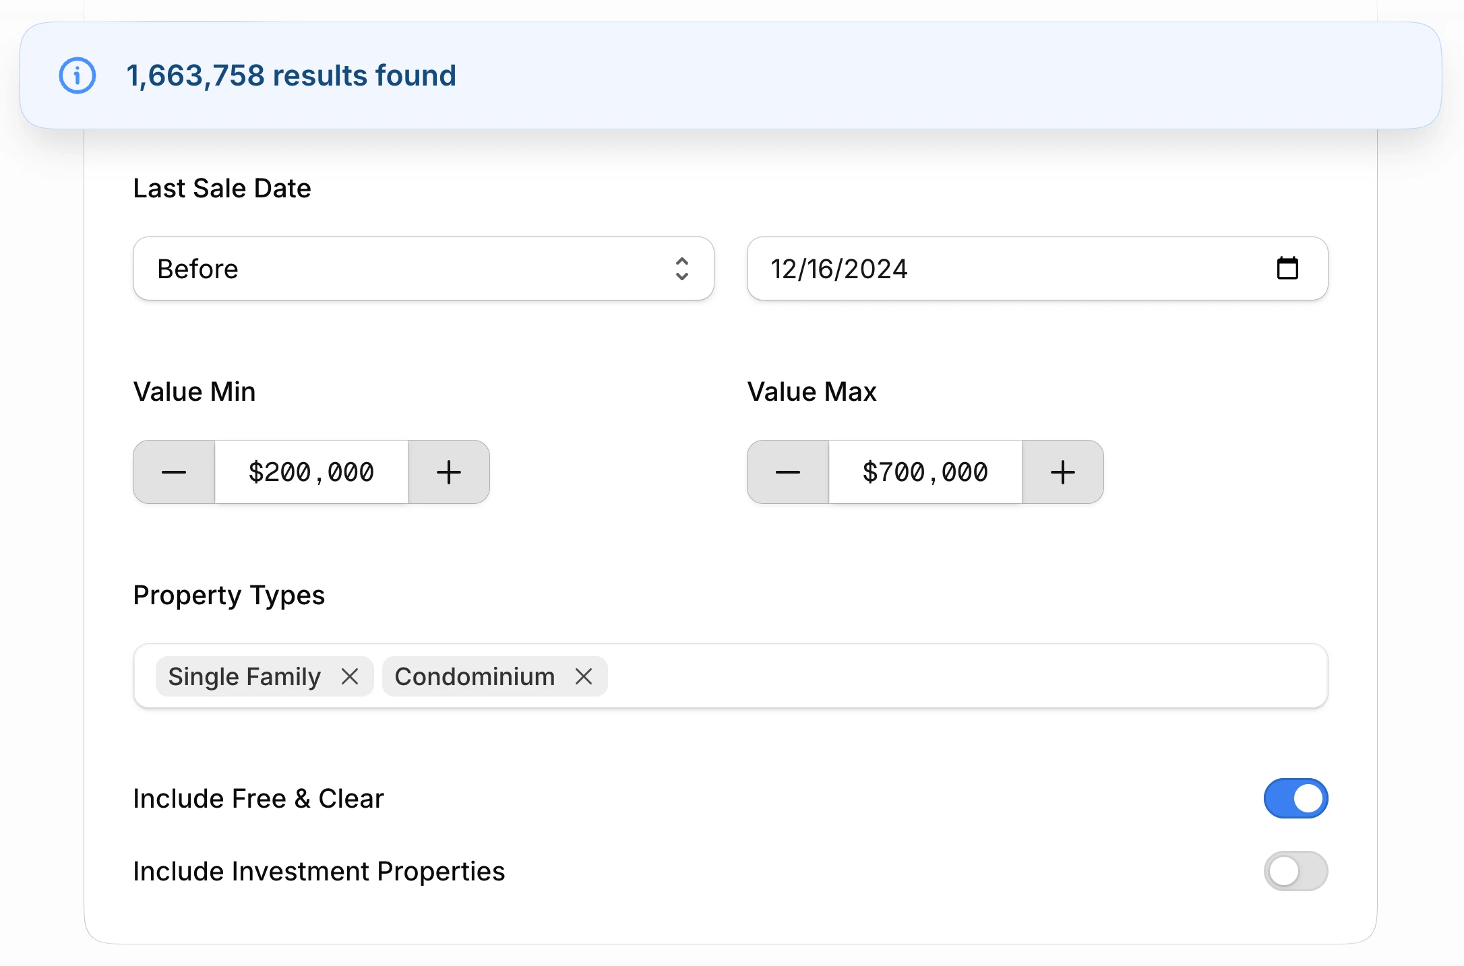Open the calendar picker for Last Sale Date
The height and width of the screenshot is (966, 1464).
(x=1288, y=268)
